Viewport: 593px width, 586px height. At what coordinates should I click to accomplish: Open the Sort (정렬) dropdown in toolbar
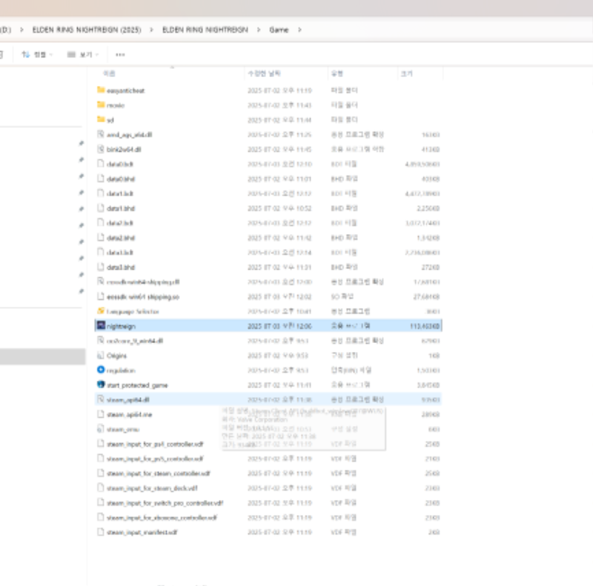37,55
